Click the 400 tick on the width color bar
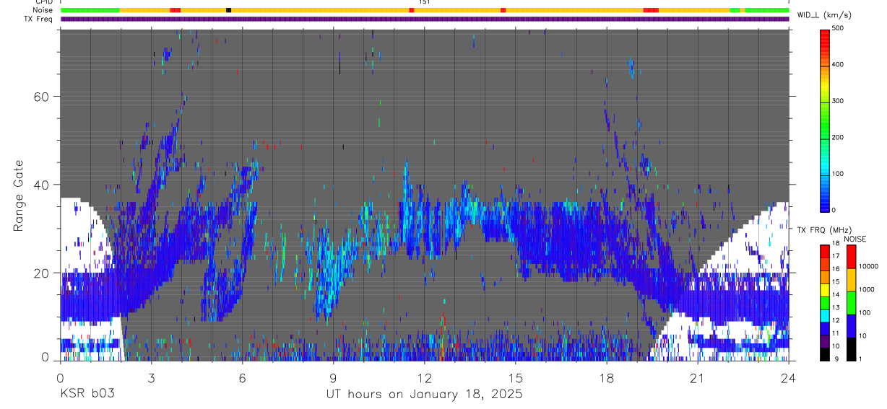 click(x=838, y=64)
